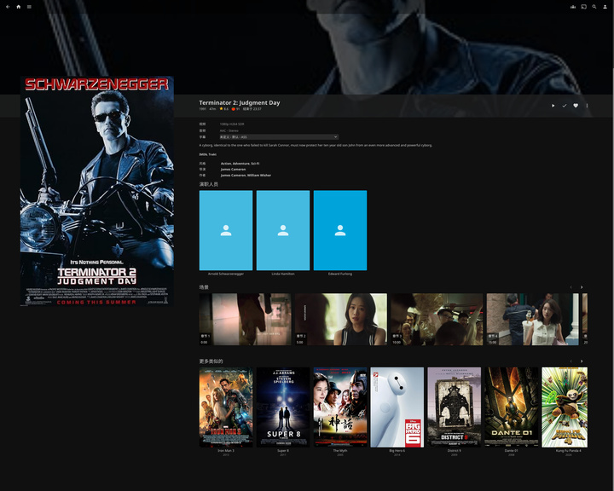Open the Super 8 poster

pyautogui.click(x=283, y=407)
